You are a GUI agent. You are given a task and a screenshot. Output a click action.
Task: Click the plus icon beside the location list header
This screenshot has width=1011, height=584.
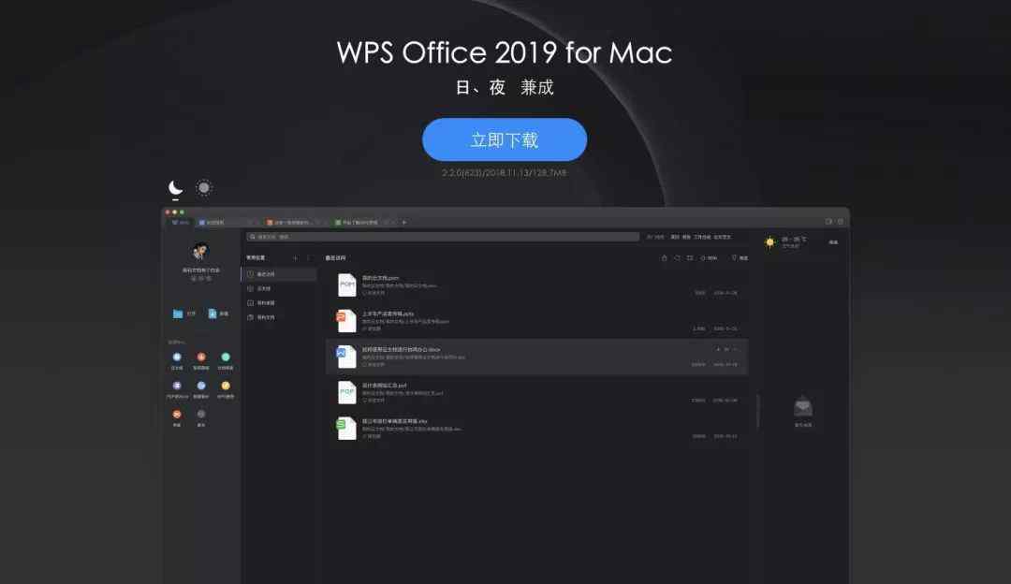click(296, 257)
